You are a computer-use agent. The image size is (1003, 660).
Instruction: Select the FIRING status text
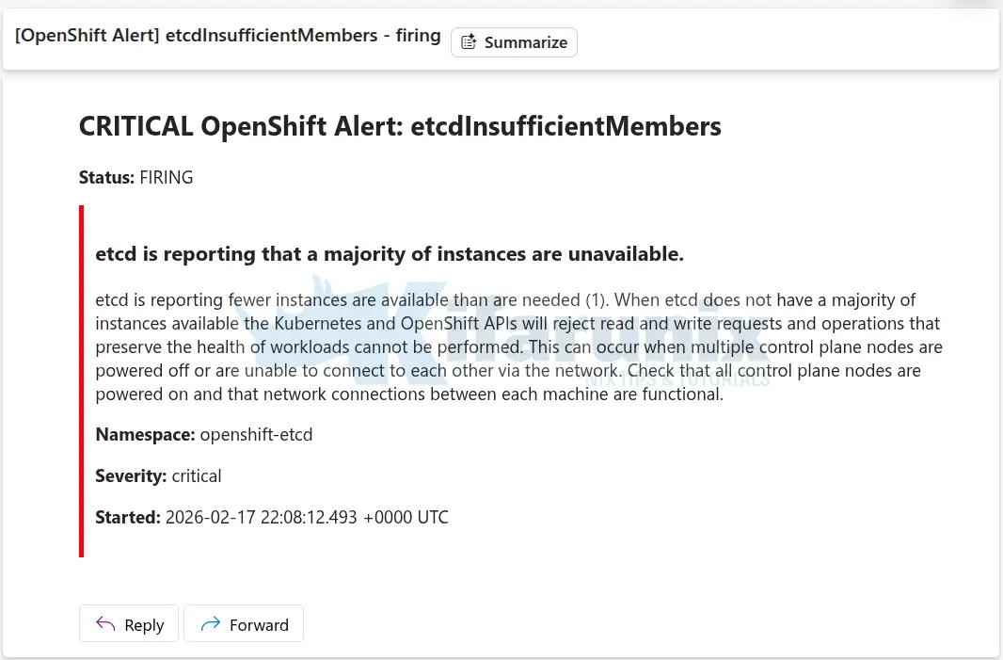pos(167,177)
